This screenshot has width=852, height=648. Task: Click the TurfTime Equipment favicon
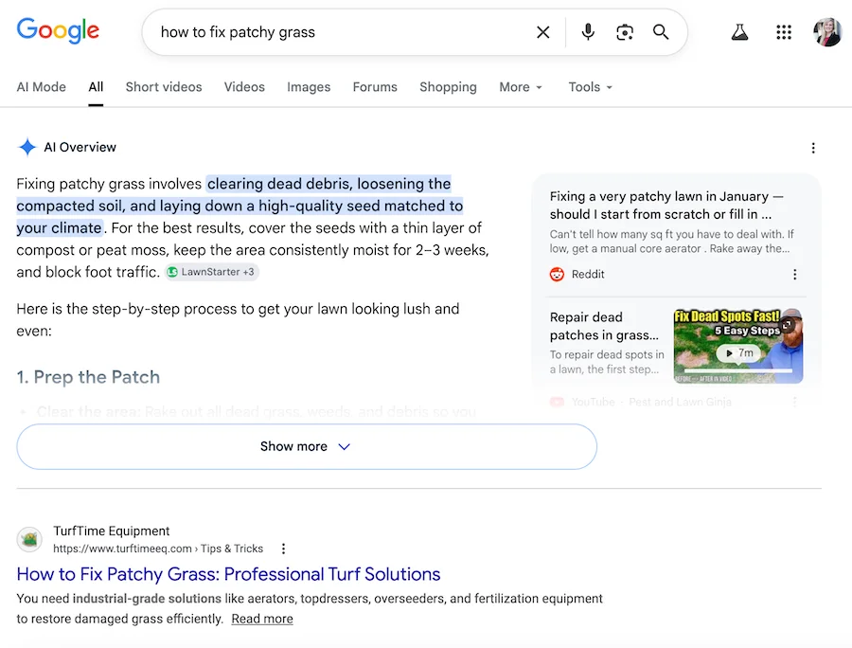pyautogui.click(x=29, y=539)
